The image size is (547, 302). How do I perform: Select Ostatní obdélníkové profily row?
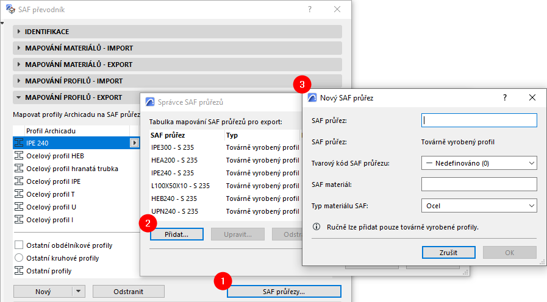click(x=76, y=245)
